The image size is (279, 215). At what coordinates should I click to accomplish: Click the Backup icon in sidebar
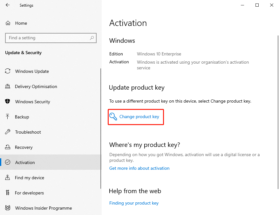8,117
